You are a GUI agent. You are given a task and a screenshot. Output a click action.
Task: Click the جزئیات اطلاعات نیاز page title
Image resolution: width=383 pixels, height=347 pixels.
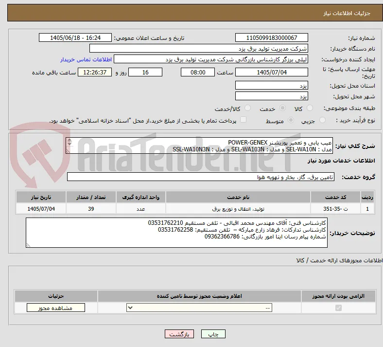(347, 13)
